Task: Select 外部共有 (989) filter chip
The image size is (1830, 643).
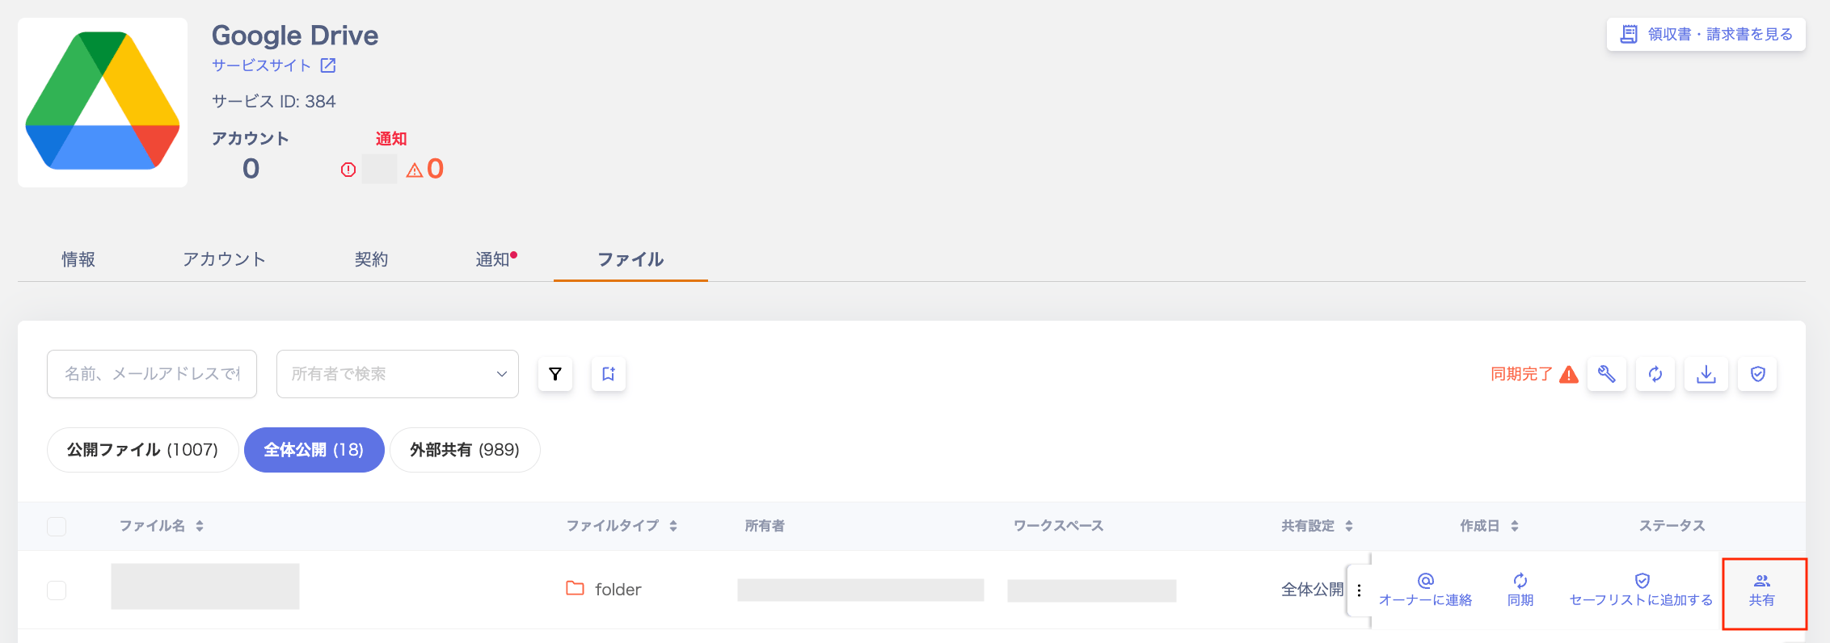Action: pos(465,450)
